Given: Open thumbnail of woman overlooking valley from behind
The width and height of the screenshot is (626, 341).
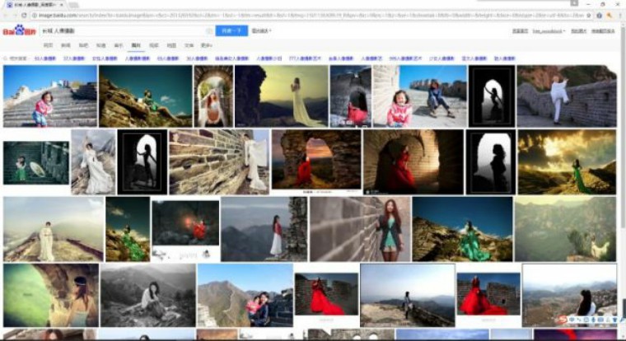Looking at the screenshot, I should pyautogui.click(x=569, y=295).
